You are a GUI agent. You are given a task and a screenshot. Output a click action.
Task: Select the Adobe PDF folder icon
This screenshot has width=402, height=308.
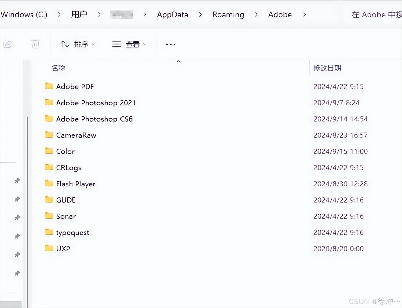click(49, 86)
